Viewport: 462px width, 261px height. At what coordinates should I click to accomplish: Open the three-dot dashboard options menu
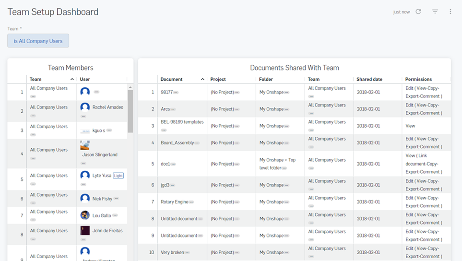[450, 12]
